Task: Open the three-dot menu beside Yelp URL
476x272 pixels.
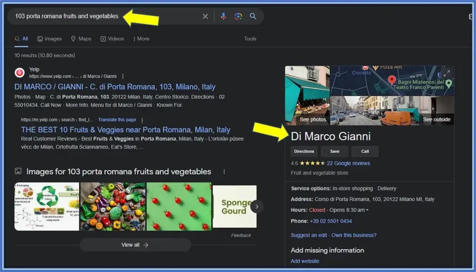Action: coord(123,77)
